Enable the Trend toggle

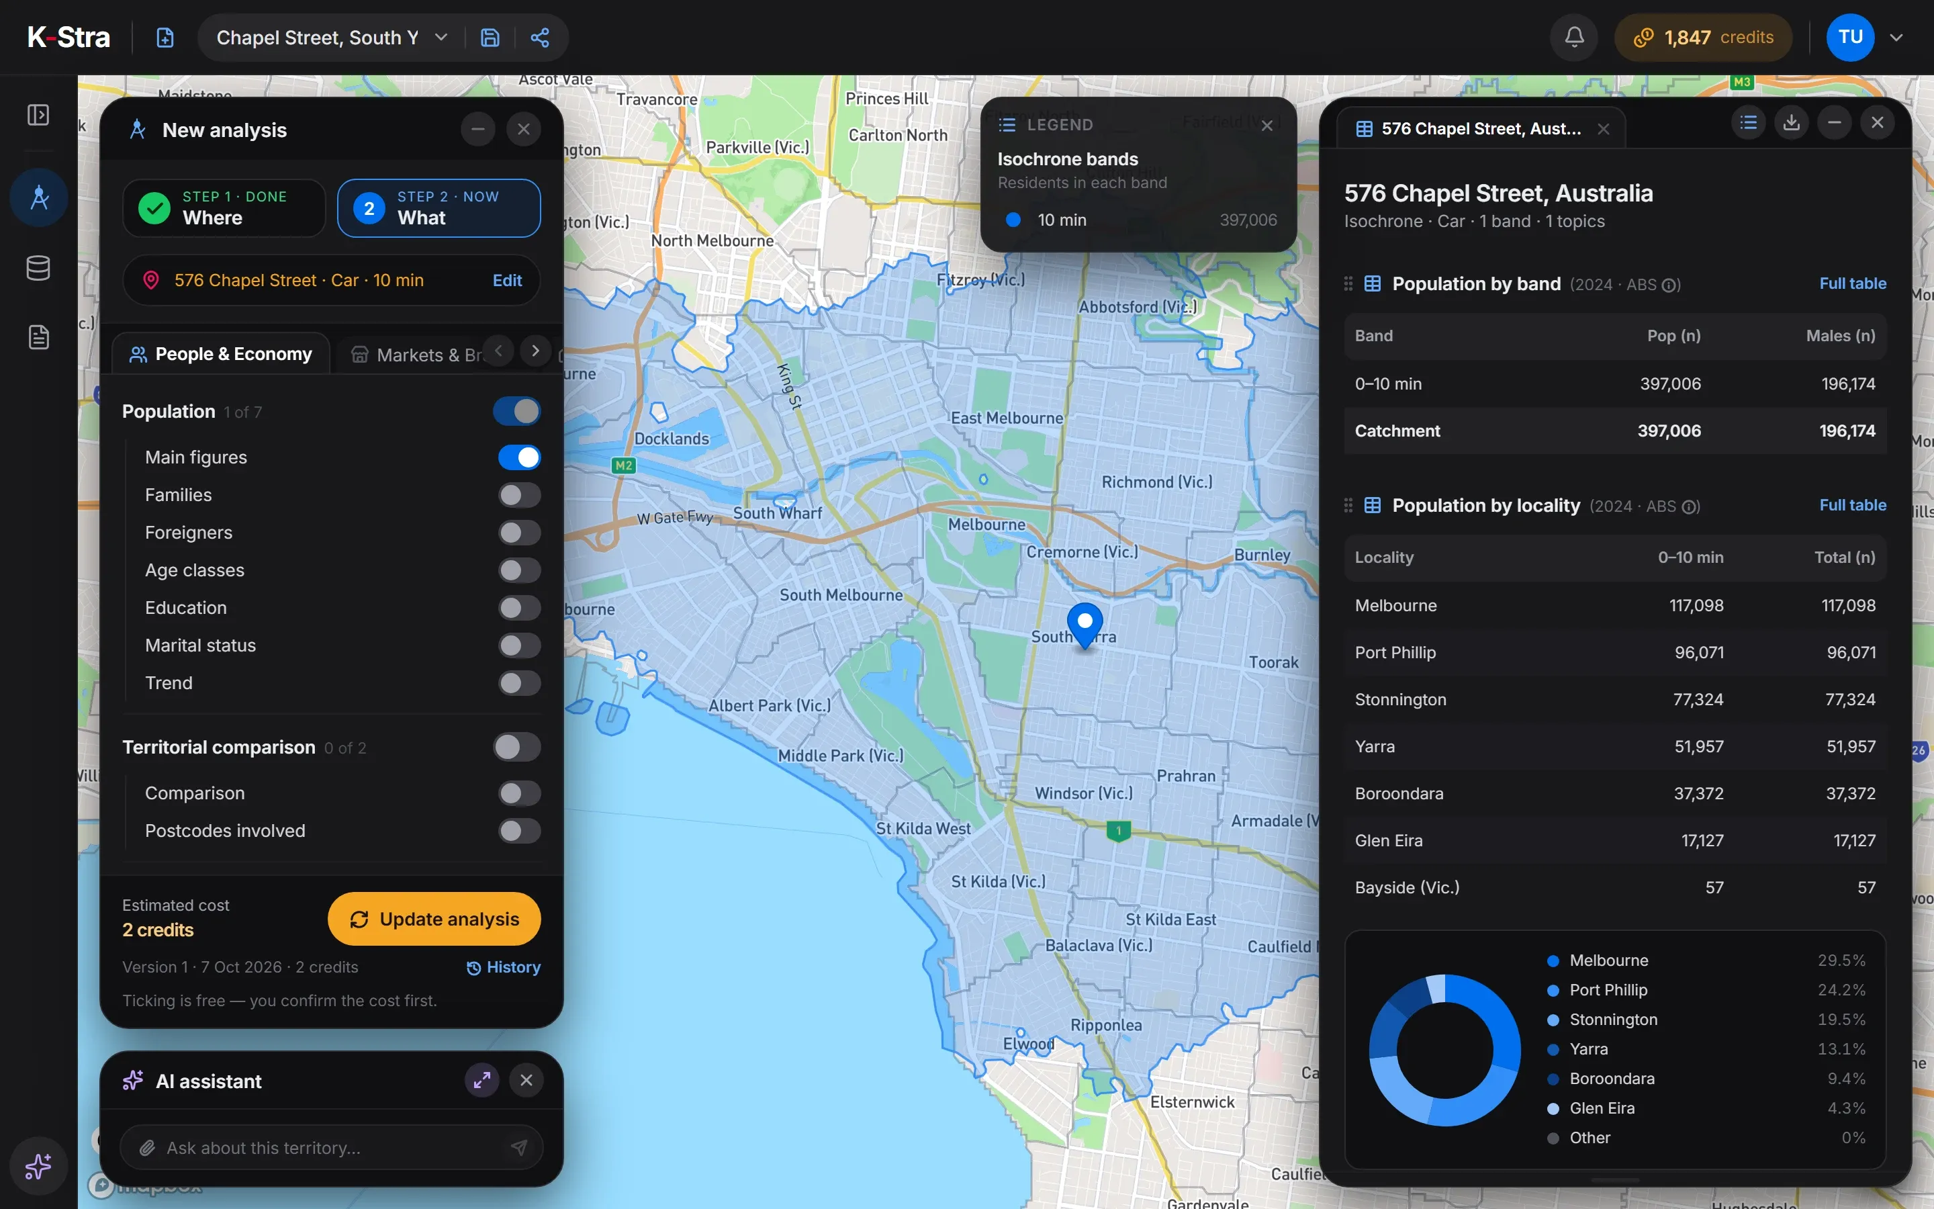coord(520,683)
